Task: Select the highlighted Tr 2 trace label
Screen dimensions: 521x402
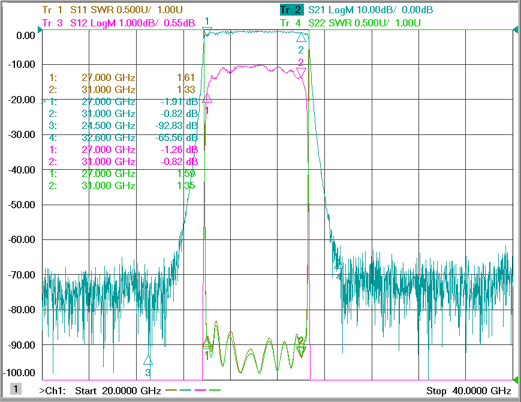Action: 291,10
